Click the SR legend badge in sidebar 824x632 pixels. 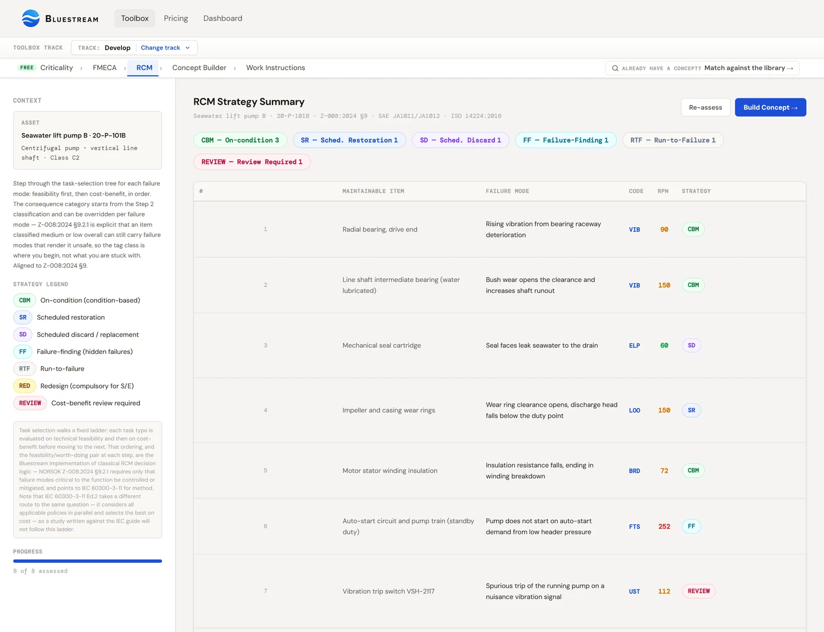pyautogui.click(x=23, y=317)
